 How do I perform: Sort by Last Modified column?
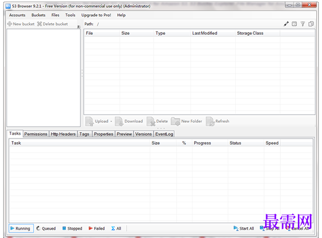point(213,33)
